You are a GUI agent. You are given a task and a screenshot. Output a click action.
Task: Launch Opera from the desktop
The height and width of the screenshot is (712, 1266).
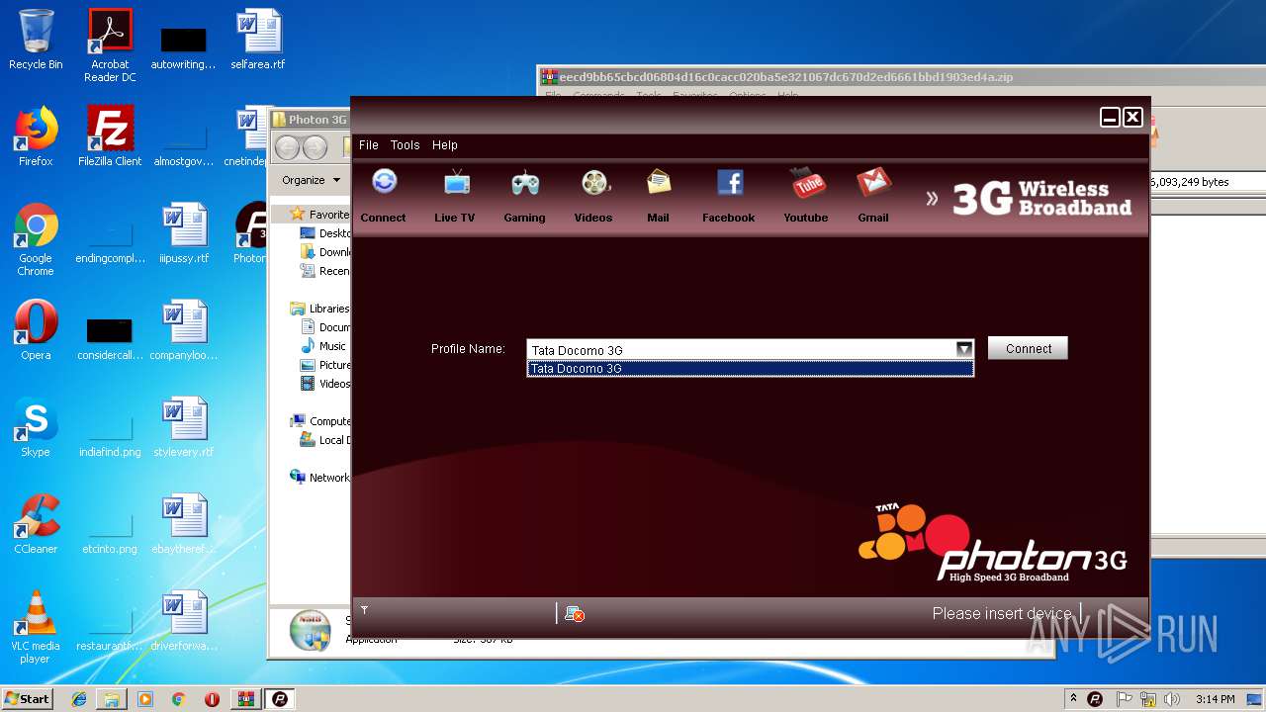[x=36, y=330]
